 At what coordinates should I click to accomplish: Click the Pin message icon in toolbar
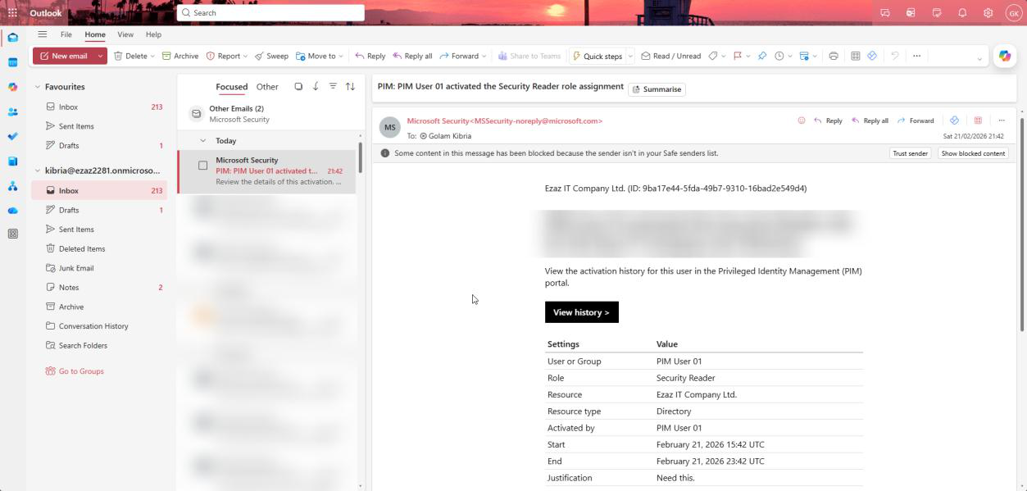click(761, 56)
